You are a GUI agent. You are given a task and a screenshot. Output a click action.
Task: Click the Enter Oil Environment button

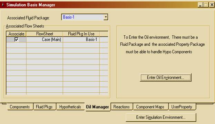click(166, 78)
